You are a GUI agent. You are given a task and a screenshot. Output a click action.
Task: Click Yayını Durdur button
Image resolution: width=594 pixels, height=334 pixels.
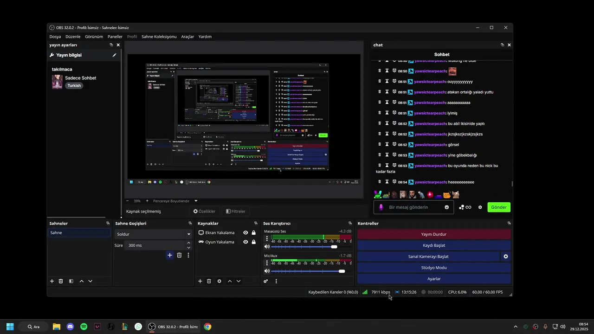coord(434,234)
